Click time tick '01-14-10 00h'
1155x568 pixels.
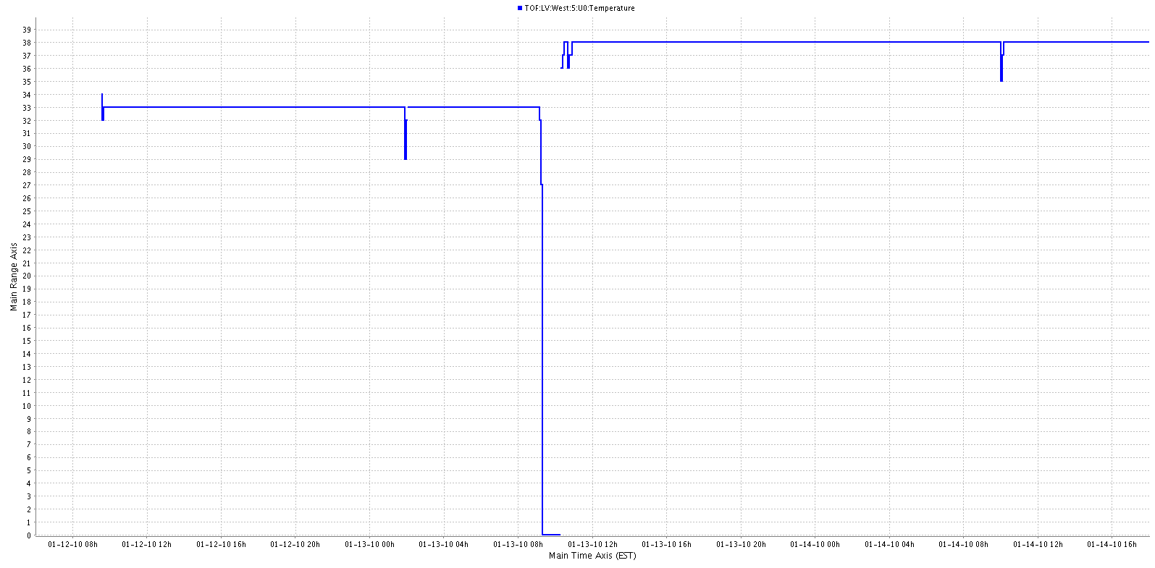[x=815, y=544]
